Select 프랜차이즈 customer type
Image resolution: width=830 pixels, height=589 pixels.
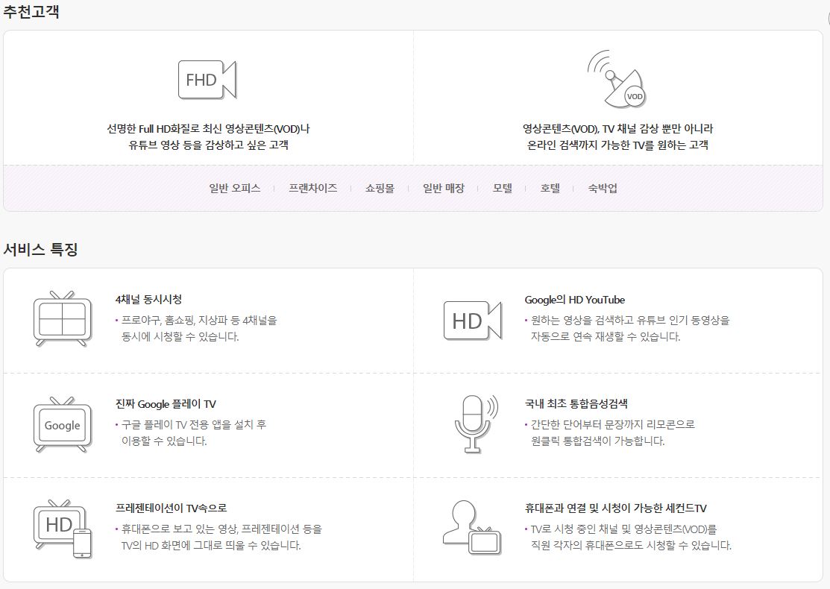point(313,188)
